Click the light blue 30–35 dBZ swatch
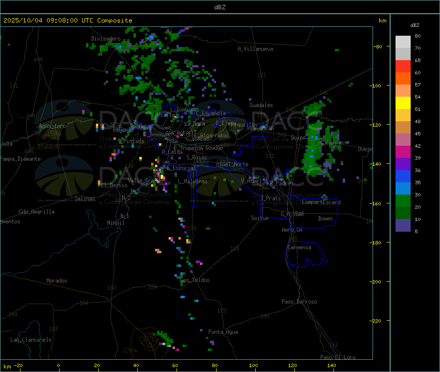 pyautogui.click(x=403, y=189)
